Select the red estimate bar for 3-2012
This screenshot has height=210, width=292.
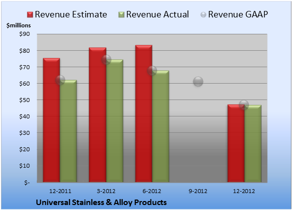point(97,115)
